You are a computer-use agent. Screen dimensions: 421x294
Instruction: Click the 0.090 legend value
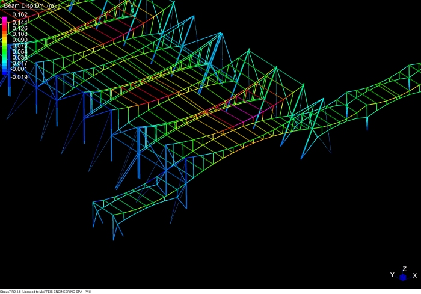tap(20, 40)
